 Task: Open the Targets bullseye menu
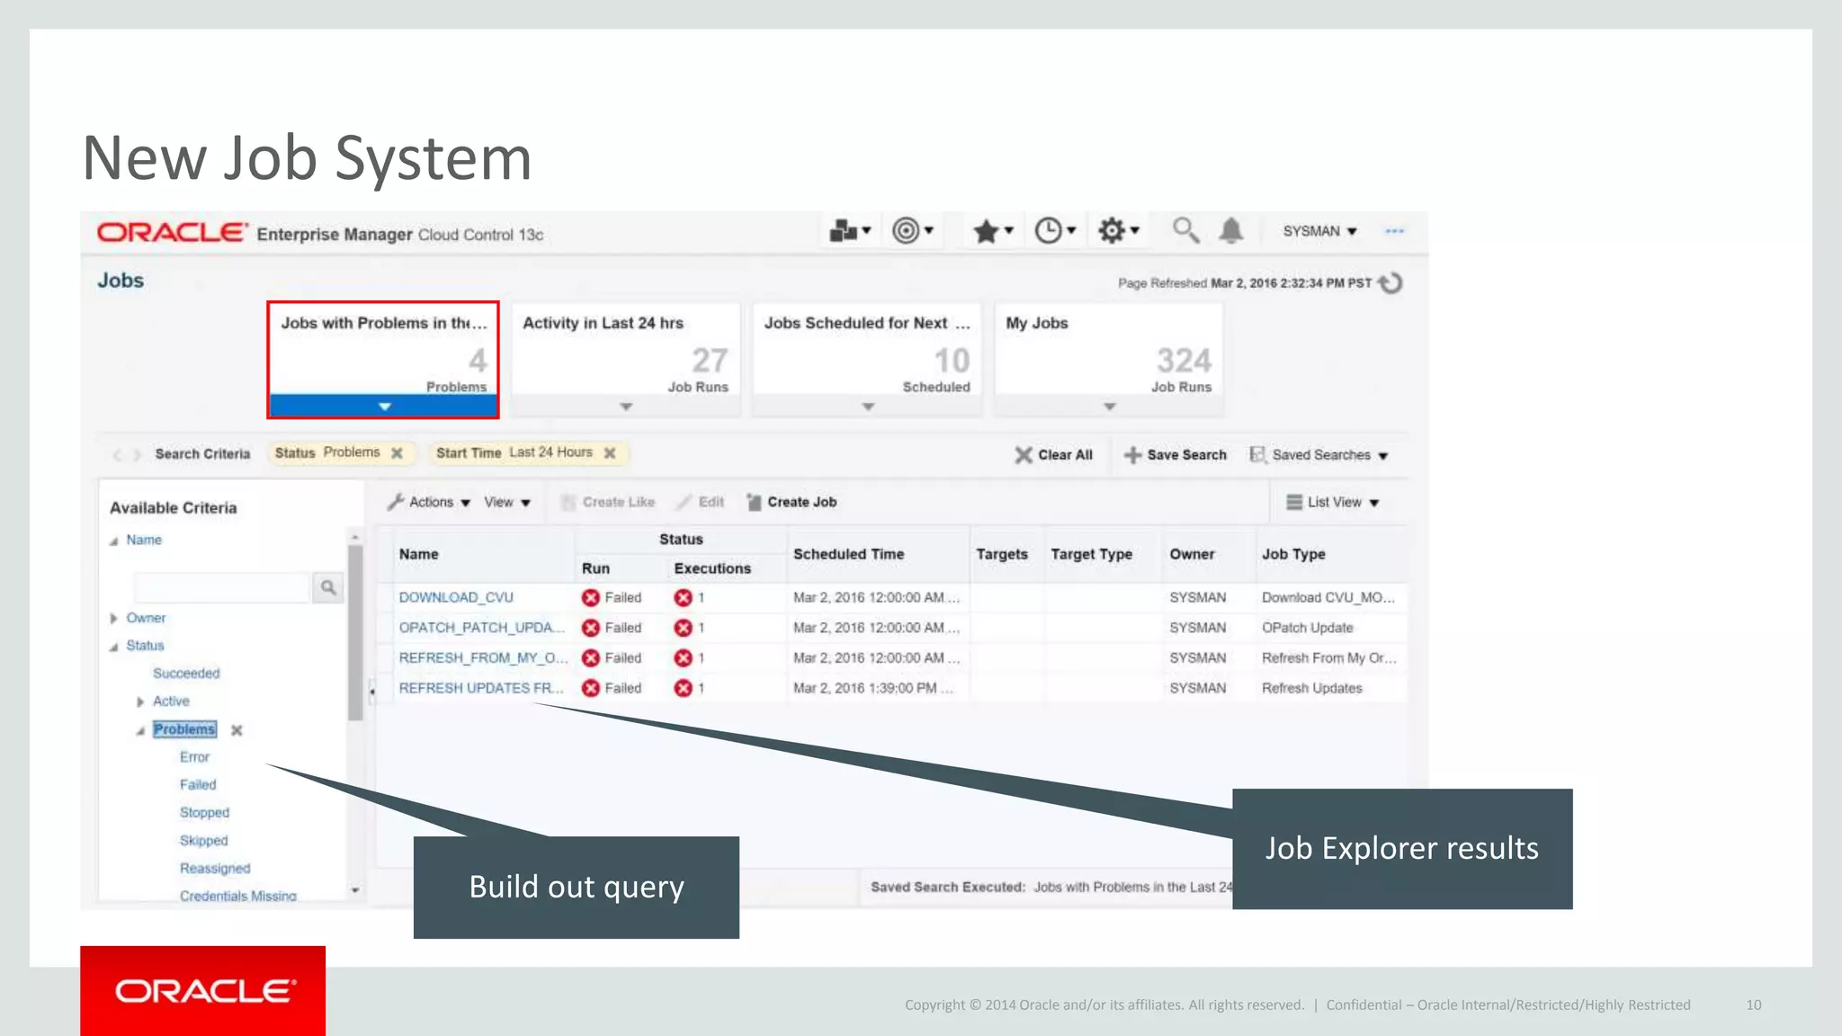pyautogui.click(x=912, y=231)
